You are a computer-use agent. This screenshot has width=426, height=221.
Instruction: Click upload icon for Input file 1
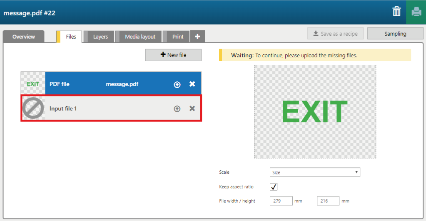[177, 109]
